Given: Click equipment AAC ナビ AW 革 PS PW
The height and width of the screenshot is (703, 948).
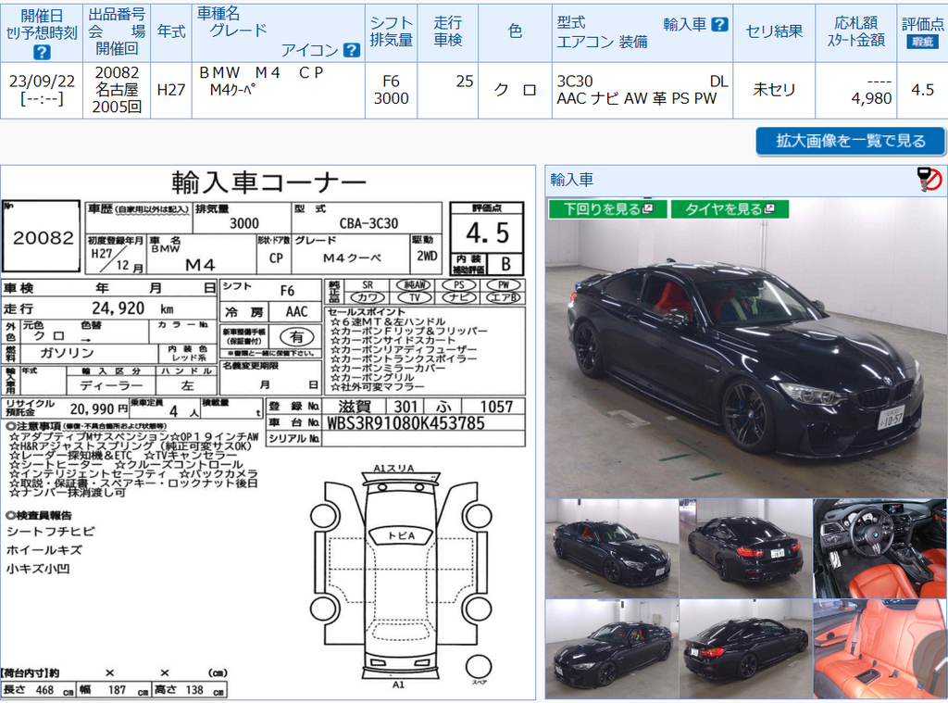Looking at the screenshot, I should coord(637,98).
